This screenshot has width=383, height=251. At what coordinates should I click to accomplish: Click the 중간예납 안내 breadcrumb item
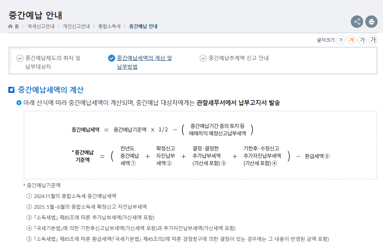point(142,25)
